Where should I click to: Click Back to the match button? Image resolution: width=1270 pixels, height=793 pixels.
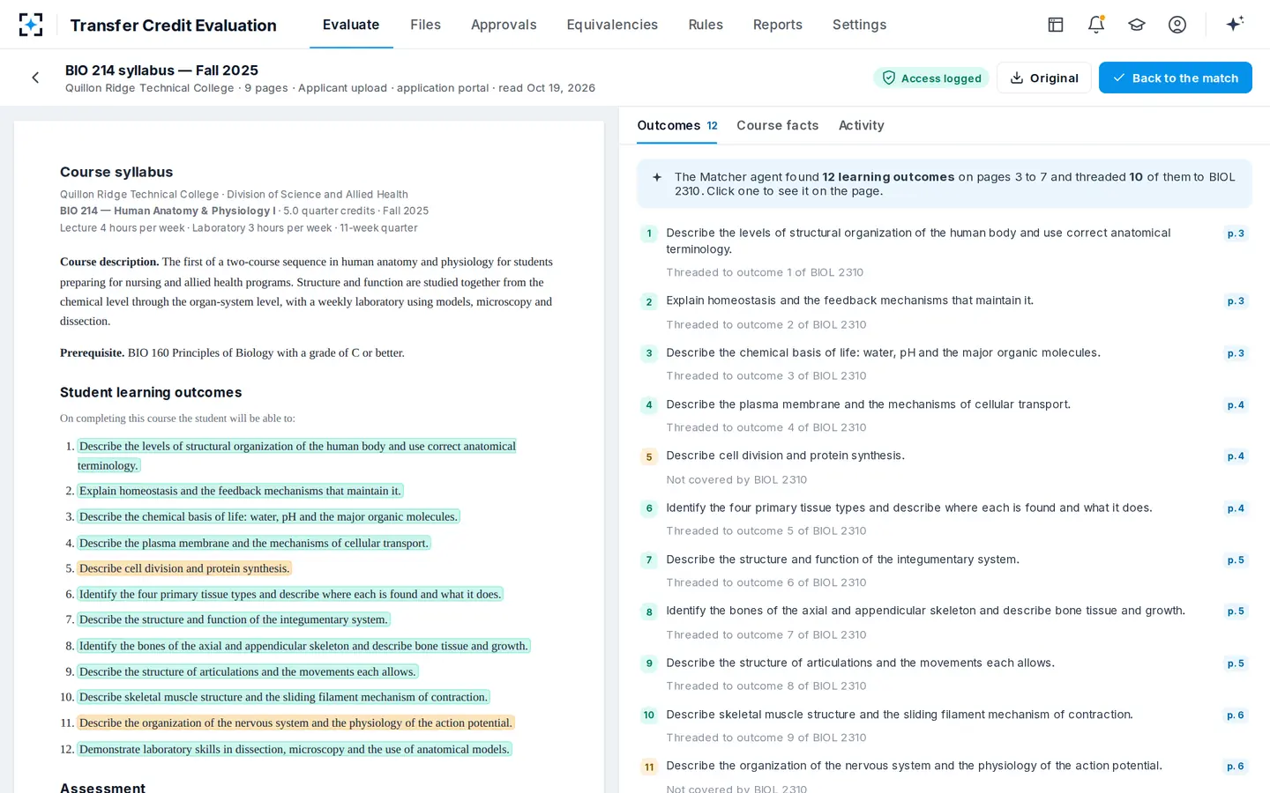coord(1176,78)
